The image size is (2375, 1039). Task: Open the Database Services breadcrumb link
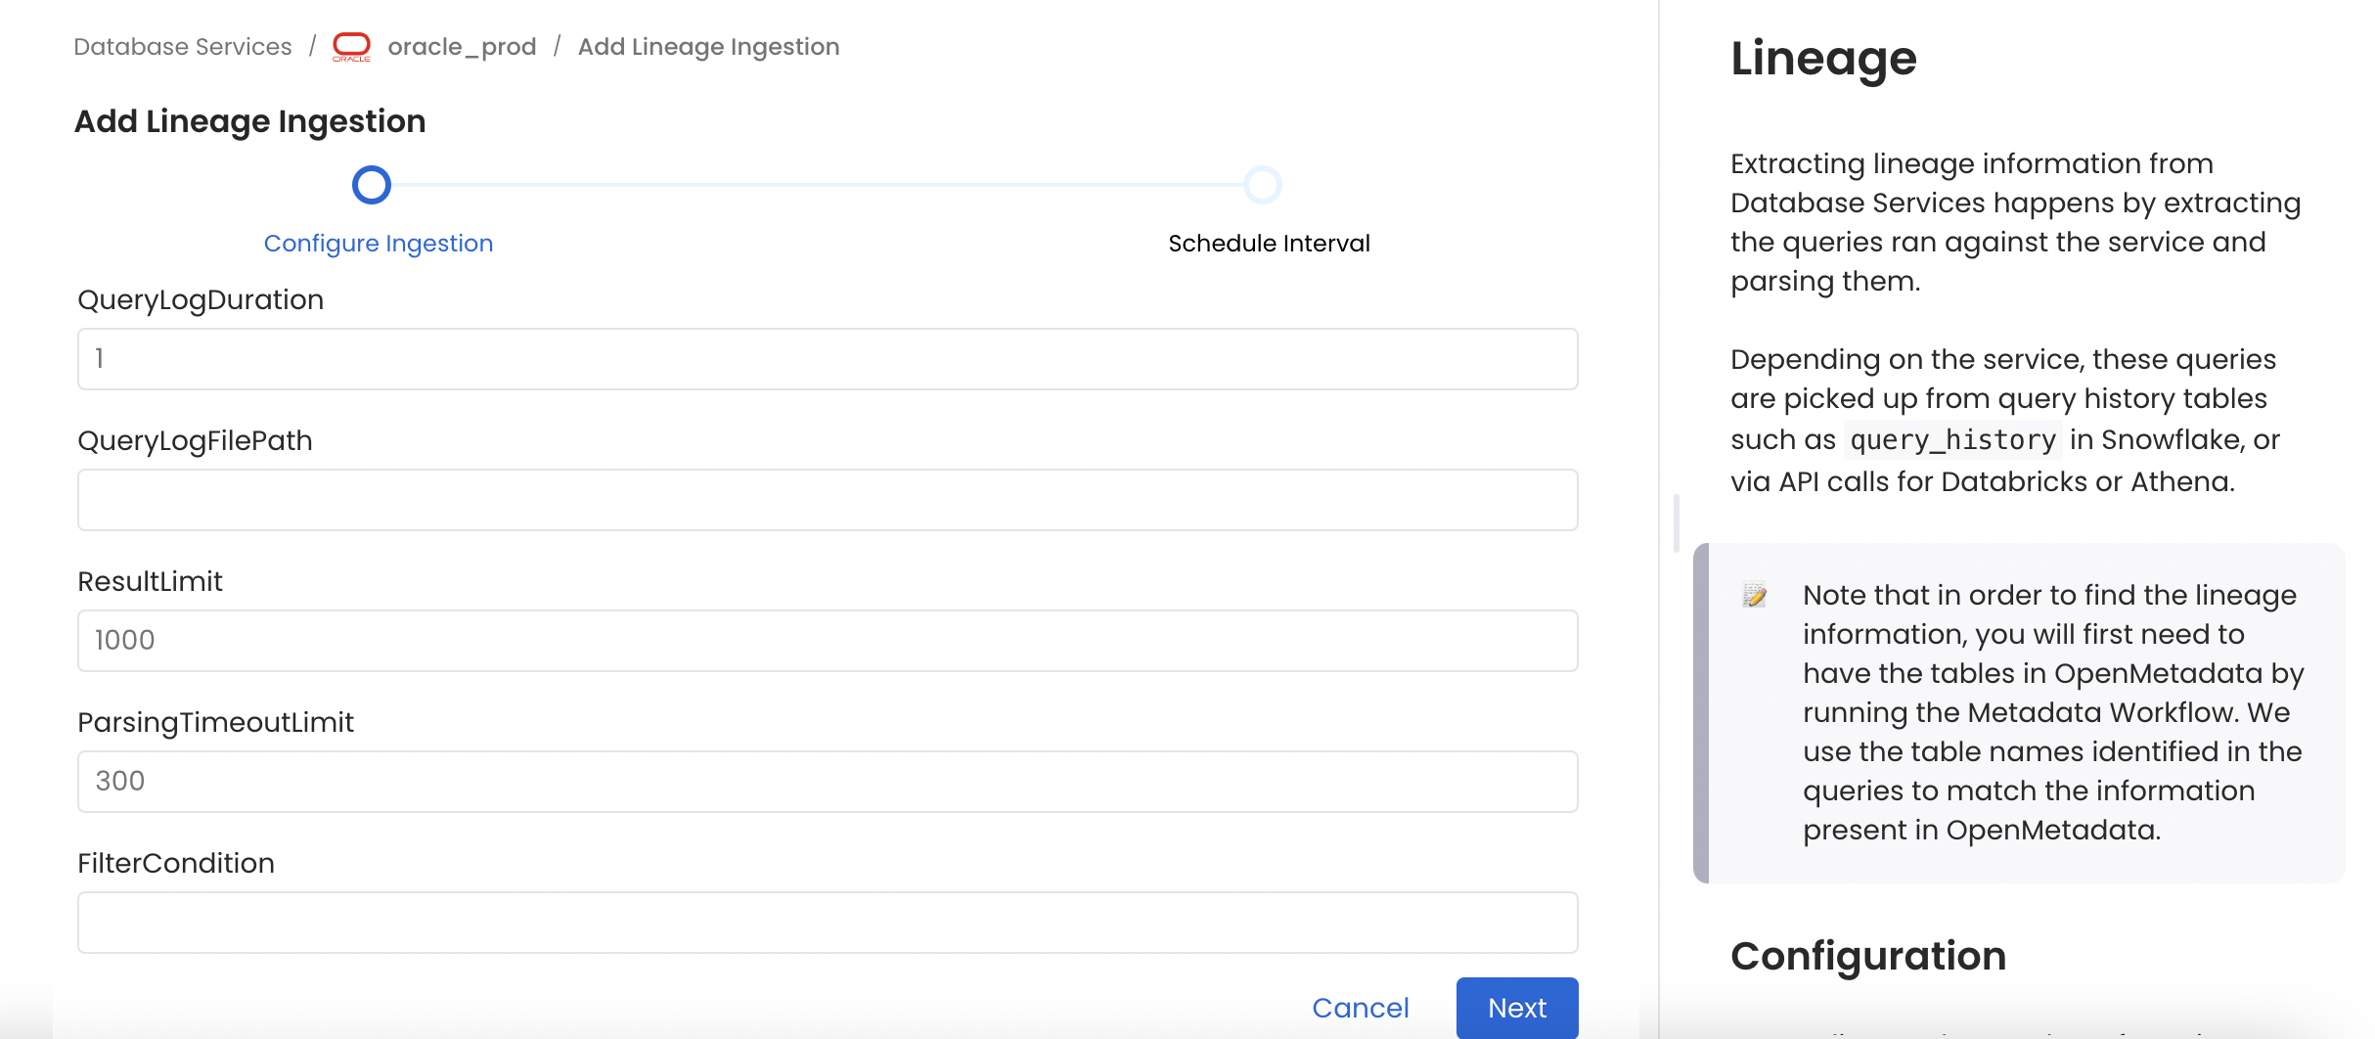point(183,47)
